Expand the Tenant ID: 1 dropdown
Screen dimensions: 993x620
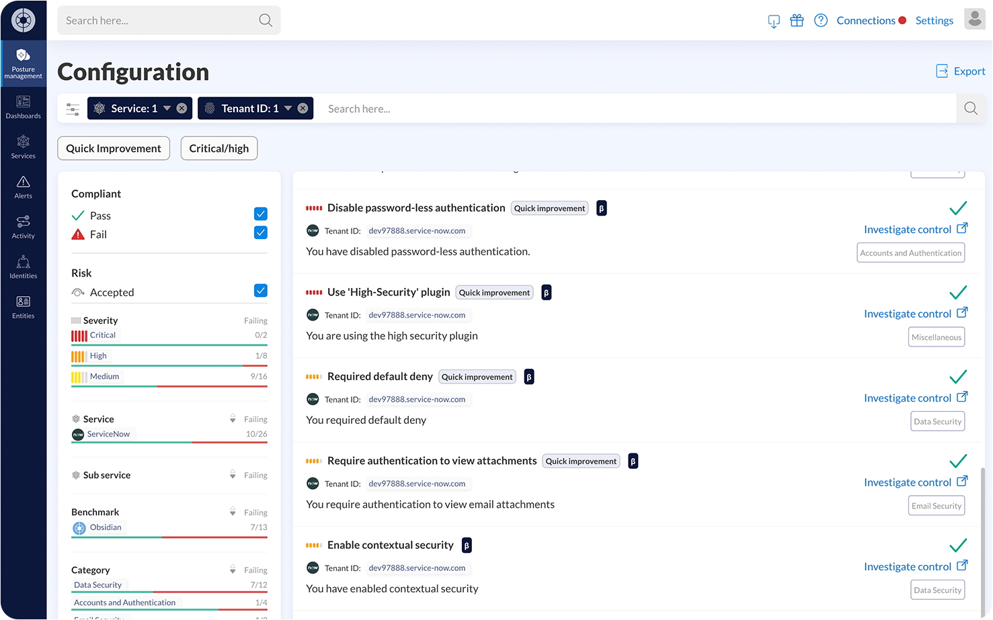coord(288,108)
